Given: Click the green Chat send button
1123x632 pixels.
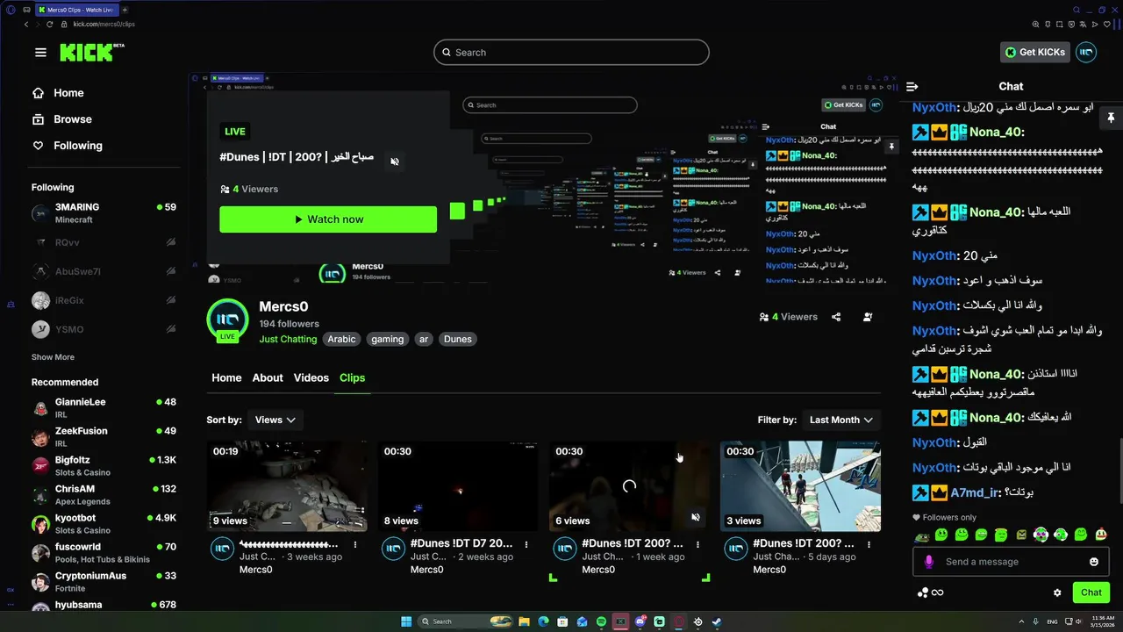Looking at the screenshot, I should click(x=1091, y=592).
